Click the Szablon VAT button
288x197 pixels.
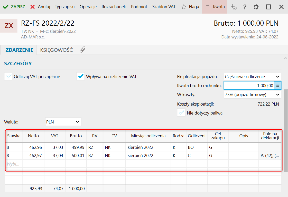(164, 7)
